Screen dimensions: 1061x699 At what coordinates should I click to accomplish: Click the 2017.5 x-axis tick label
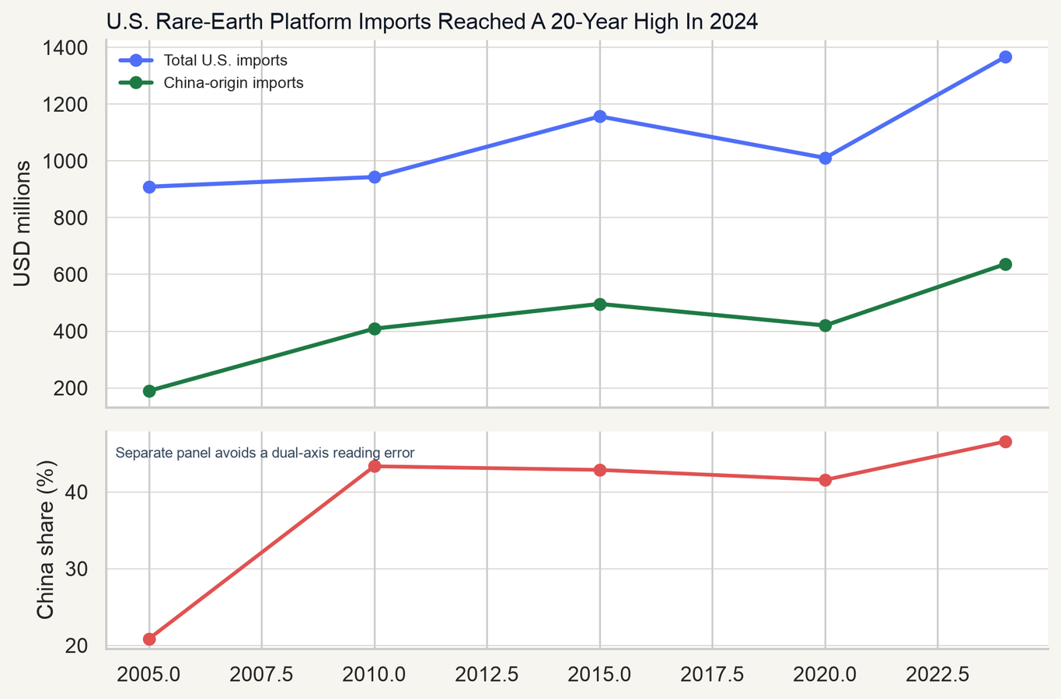click(713, 674)
